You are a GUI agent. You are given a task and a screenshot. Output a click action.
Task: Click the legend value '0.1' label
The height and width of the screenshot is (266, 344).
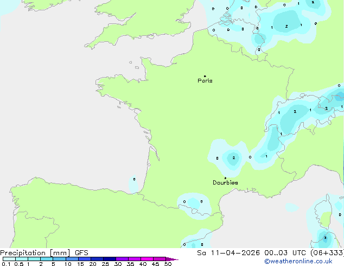6,264
